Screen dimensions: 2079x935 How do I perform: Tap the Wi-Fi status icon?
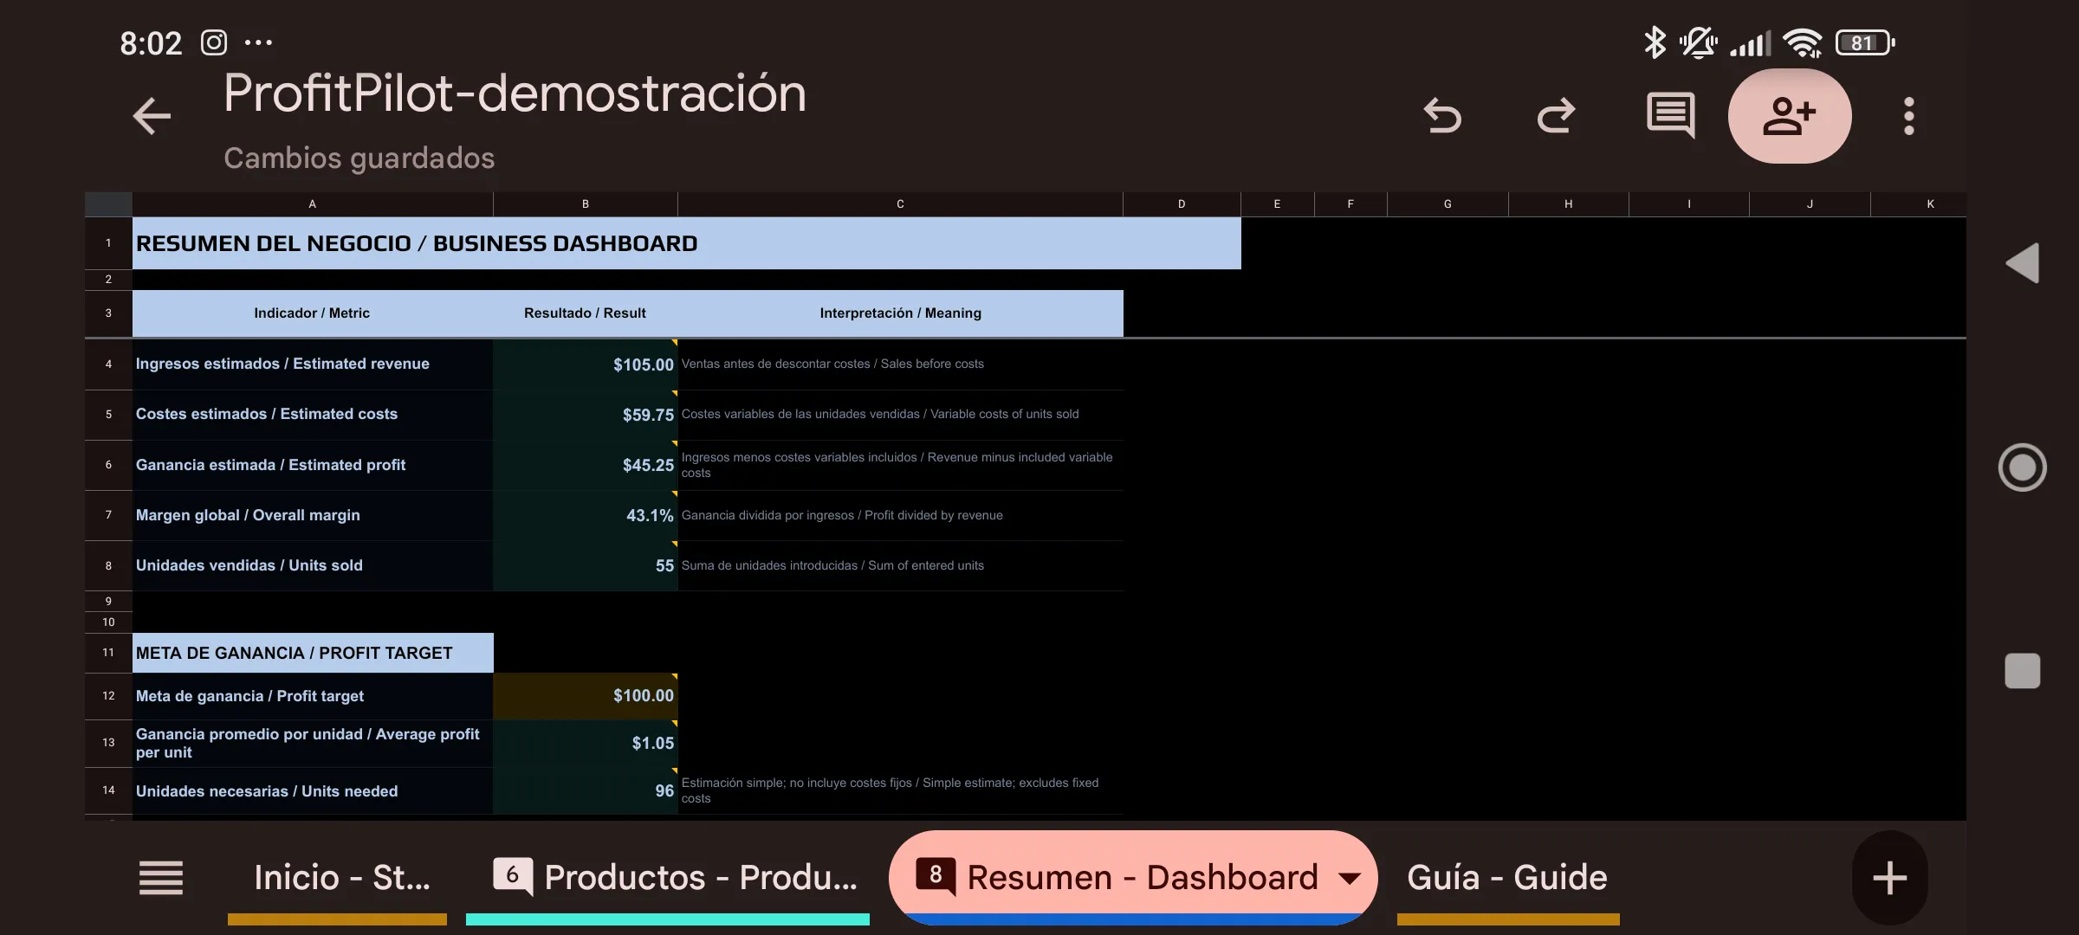[x=1804, y=42]
